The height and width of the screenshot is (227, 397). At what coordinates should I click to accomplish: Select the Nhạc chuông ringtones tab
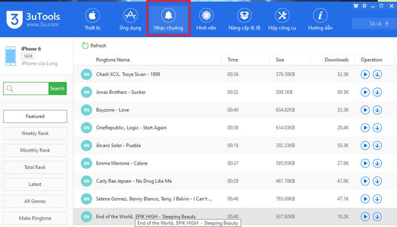pyautogui.click(x=168, y=19)
